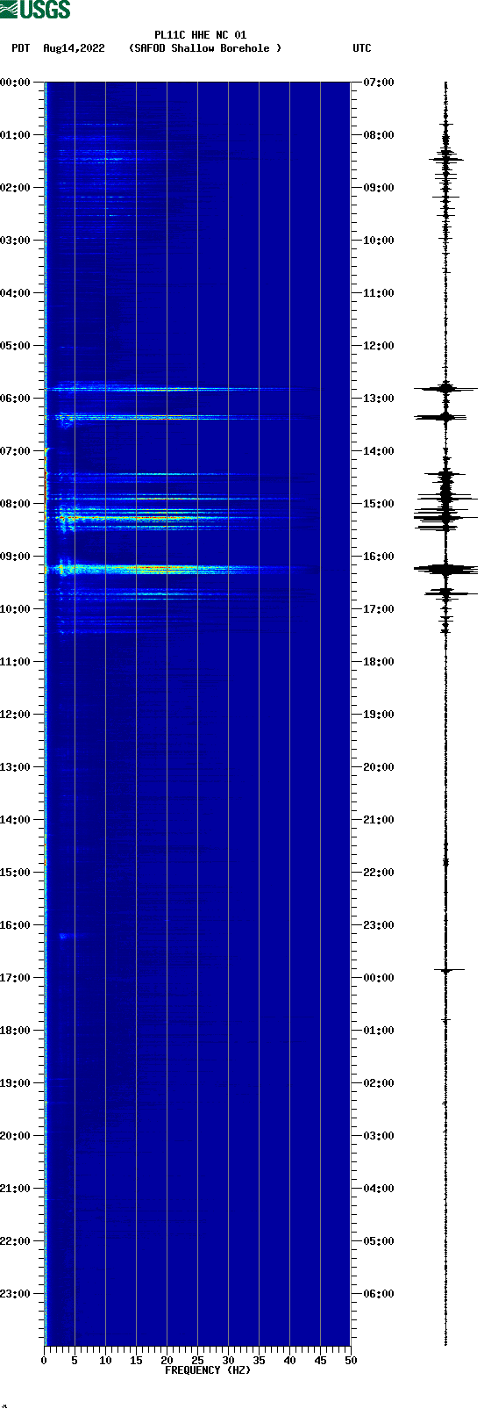Click the 23:00 PDT time label

click(16, 1294)
